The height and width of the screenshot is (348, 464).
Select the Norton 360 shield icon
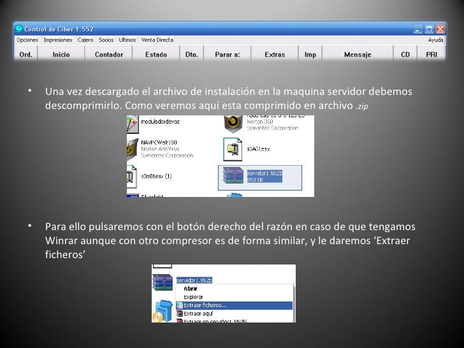point(233,124)
